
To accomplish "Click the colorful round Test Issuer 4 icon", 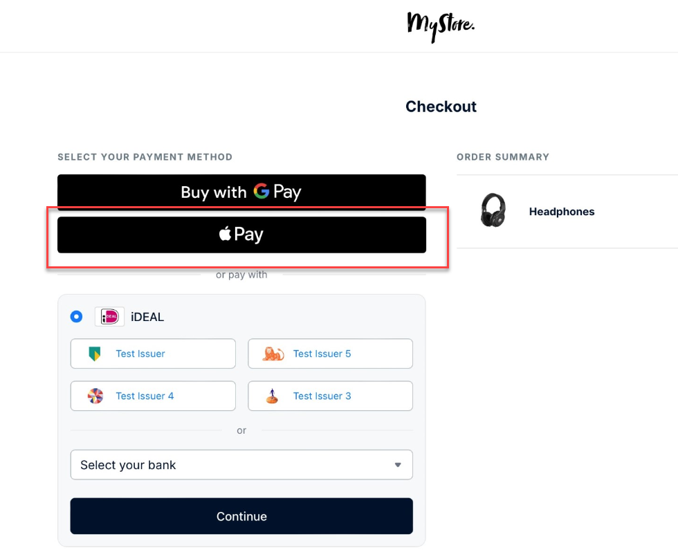I will [x=95, y=396].
